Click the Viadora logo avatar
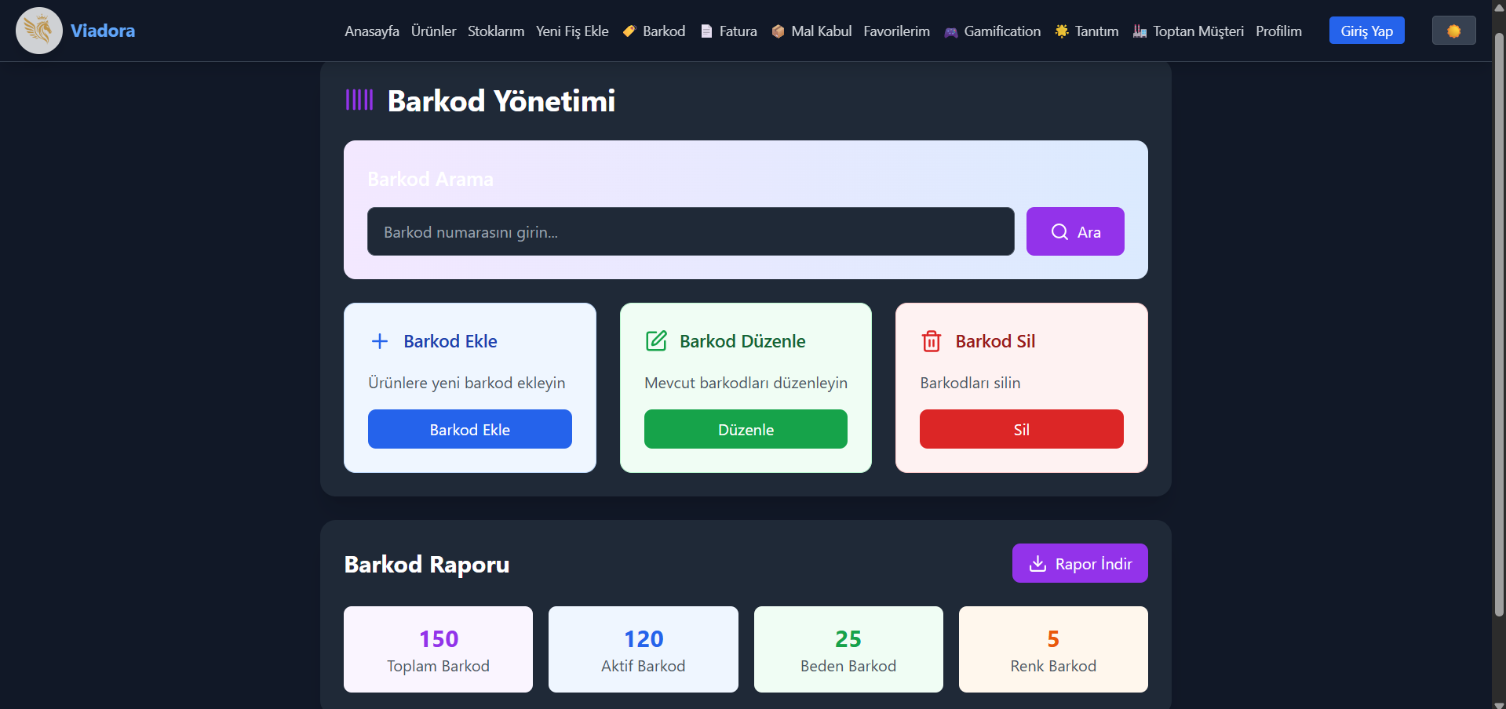1506x709 pixels. (38, 31)
